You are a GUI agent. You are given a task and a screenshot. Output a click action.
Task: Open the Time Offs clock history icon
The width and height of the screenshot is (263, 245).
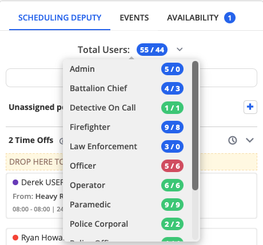coord(233,140)
